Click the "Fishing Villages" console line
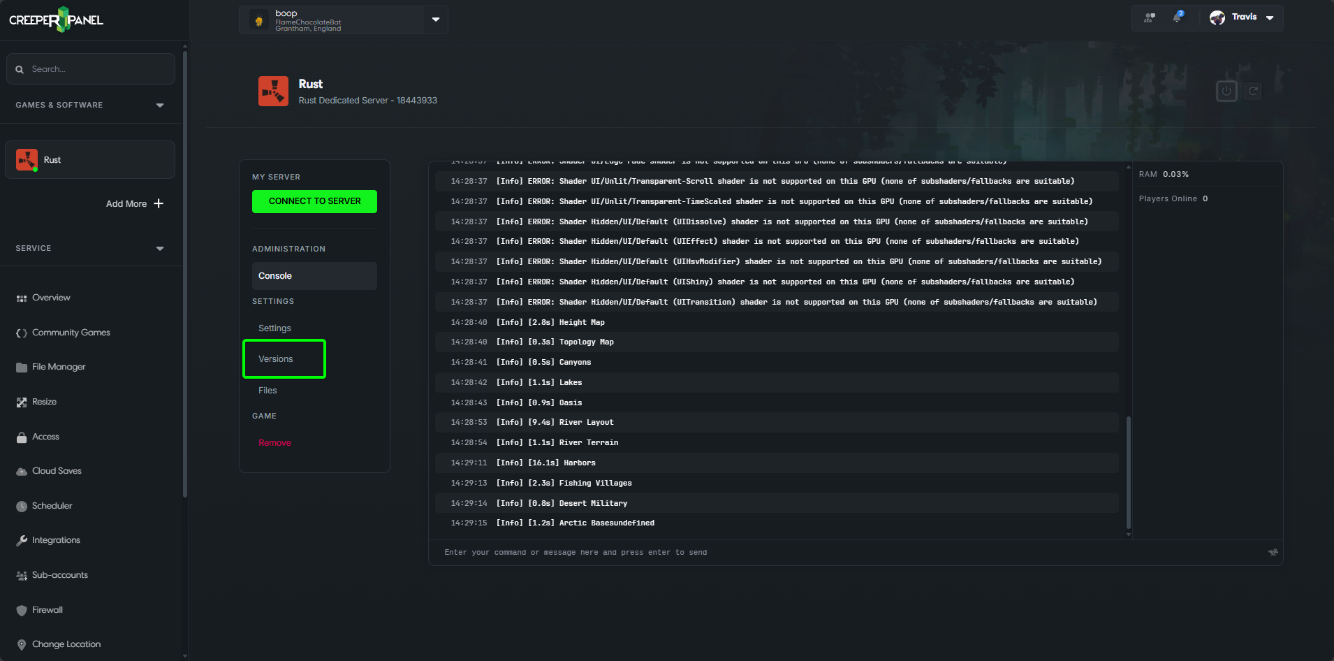 coord(777,484)
